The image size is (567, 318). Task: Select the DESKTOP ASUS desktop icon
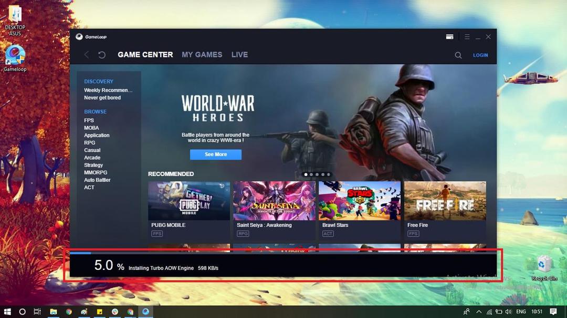pos(15,20)
